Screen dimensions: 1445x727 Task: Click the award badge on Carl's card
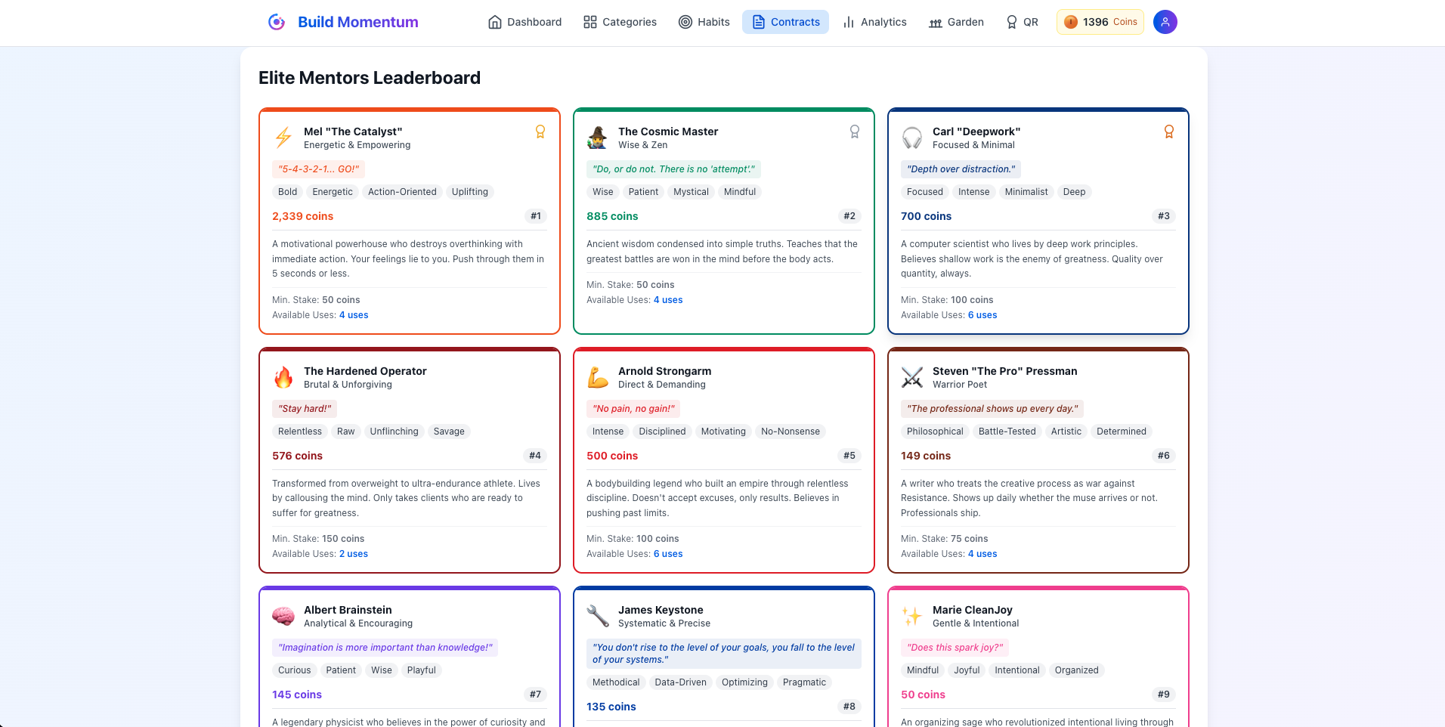click(x=1169, y=131)
